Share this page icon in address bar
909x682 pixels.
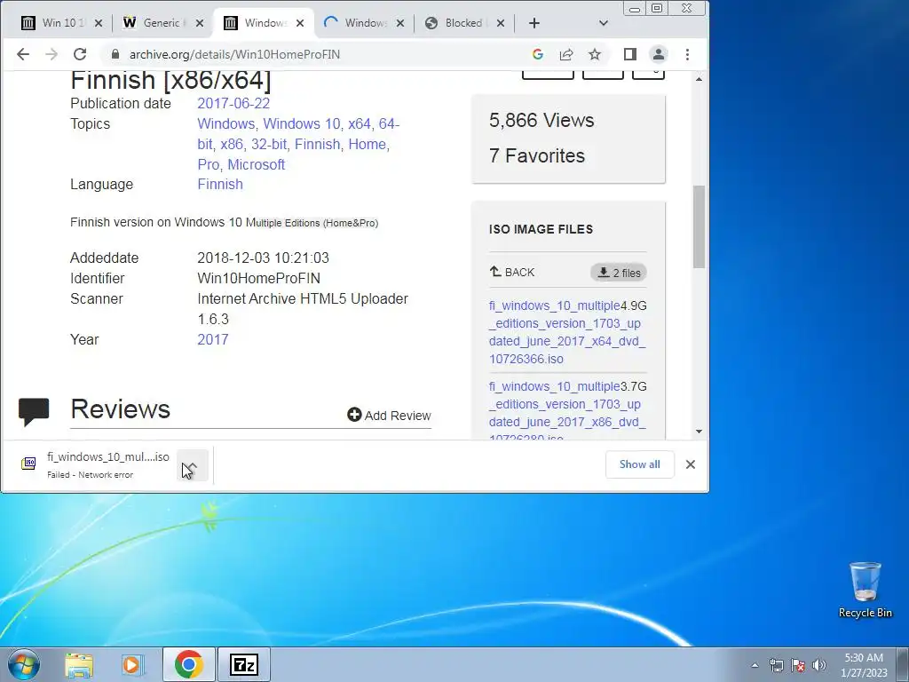(x=565, y=54)
